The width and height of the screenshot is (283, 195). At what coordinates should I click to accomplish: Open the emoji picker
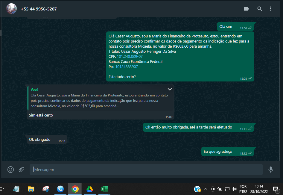[11, 170]
